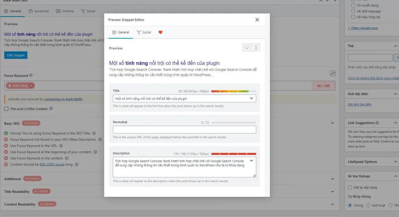Focus the Title input field

184,98
